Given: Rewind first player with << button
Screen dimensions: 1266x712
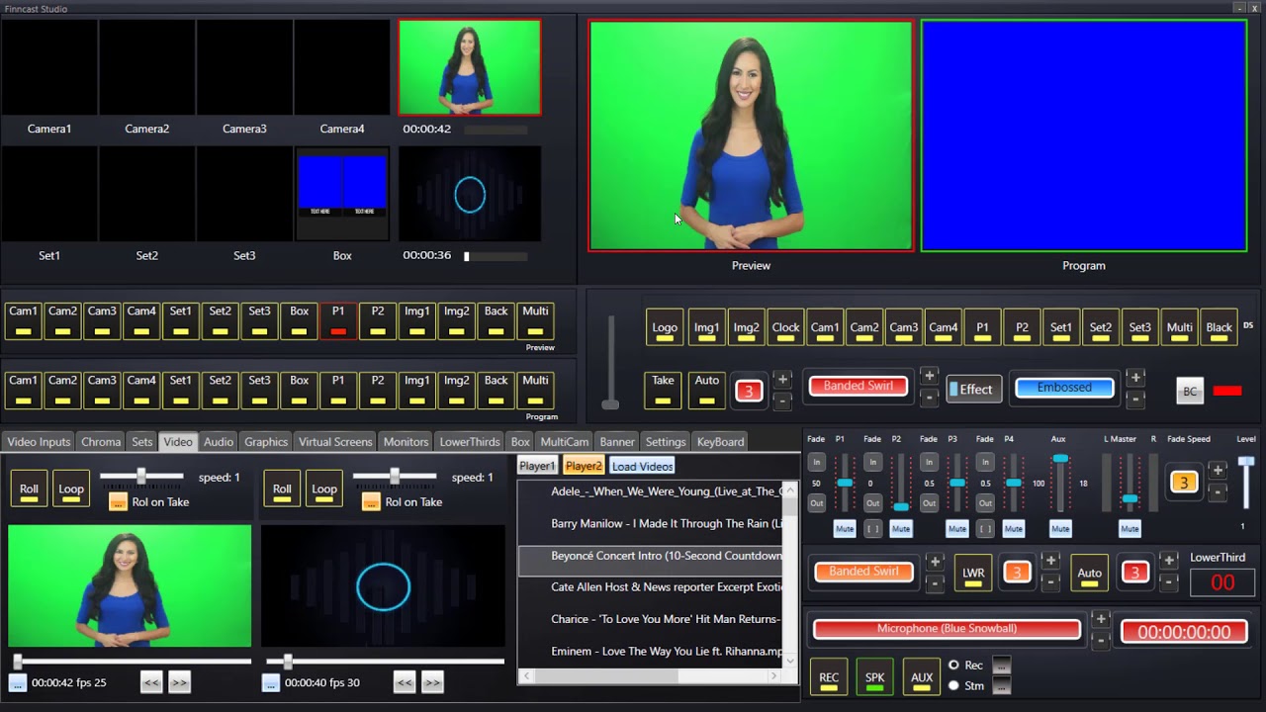Looking at the screenshot, I should (x=151, y=681).
